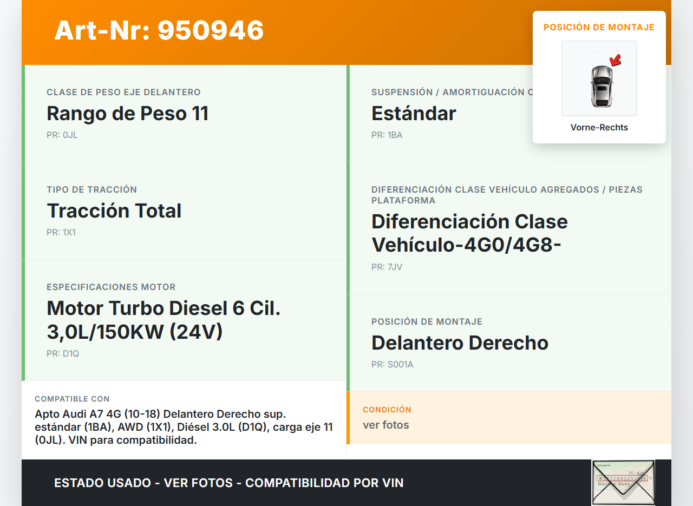Click the PR: 1X1 code
Screen dimensions: 693x506
61,233
